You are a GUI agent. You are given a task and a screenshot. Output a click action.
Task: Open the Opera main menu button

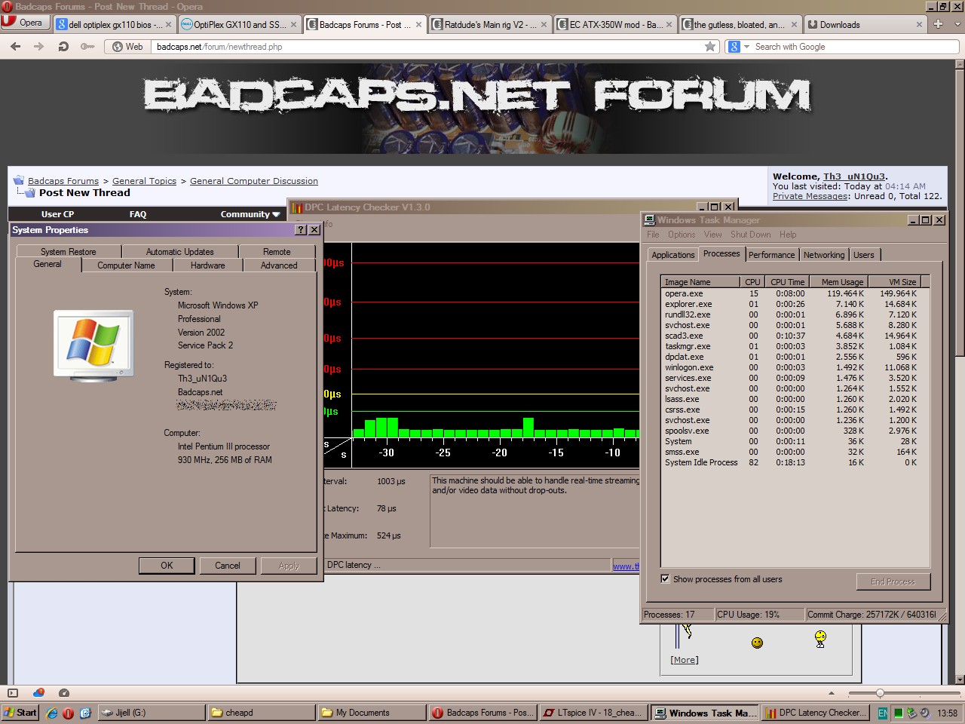click(x=24, y=23)
